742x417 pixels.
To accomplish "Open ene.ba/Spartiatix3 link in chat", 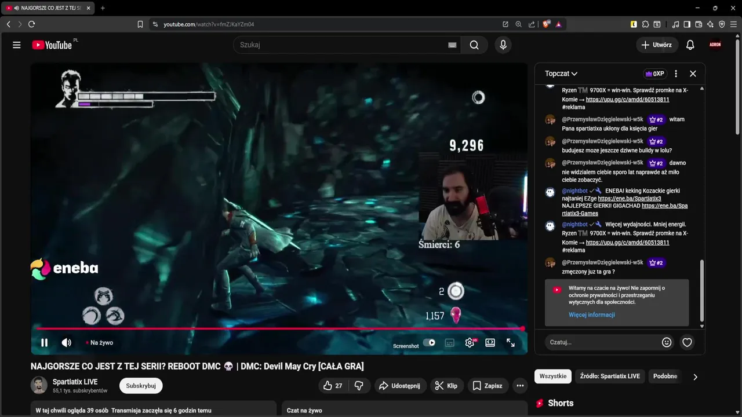I will point(630,199).
